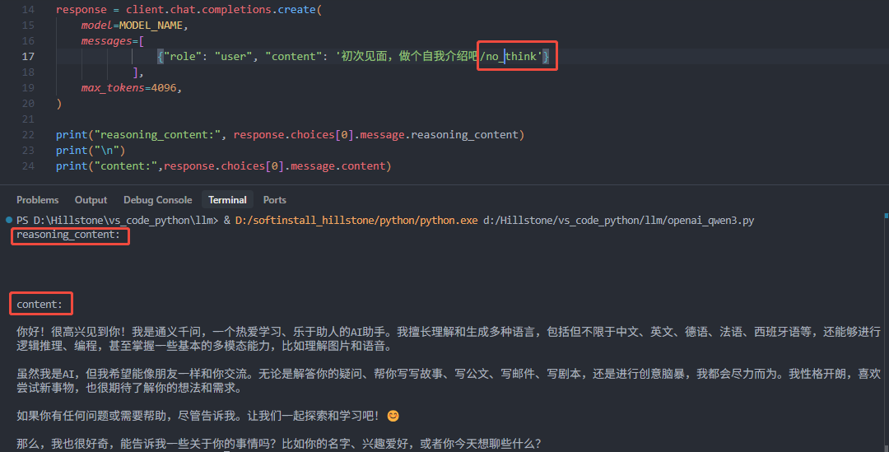Image resolution: width=889 pixels, height=452 pixels.
Task: Click print("\n") statement on line 23
Action: [91, 151]
